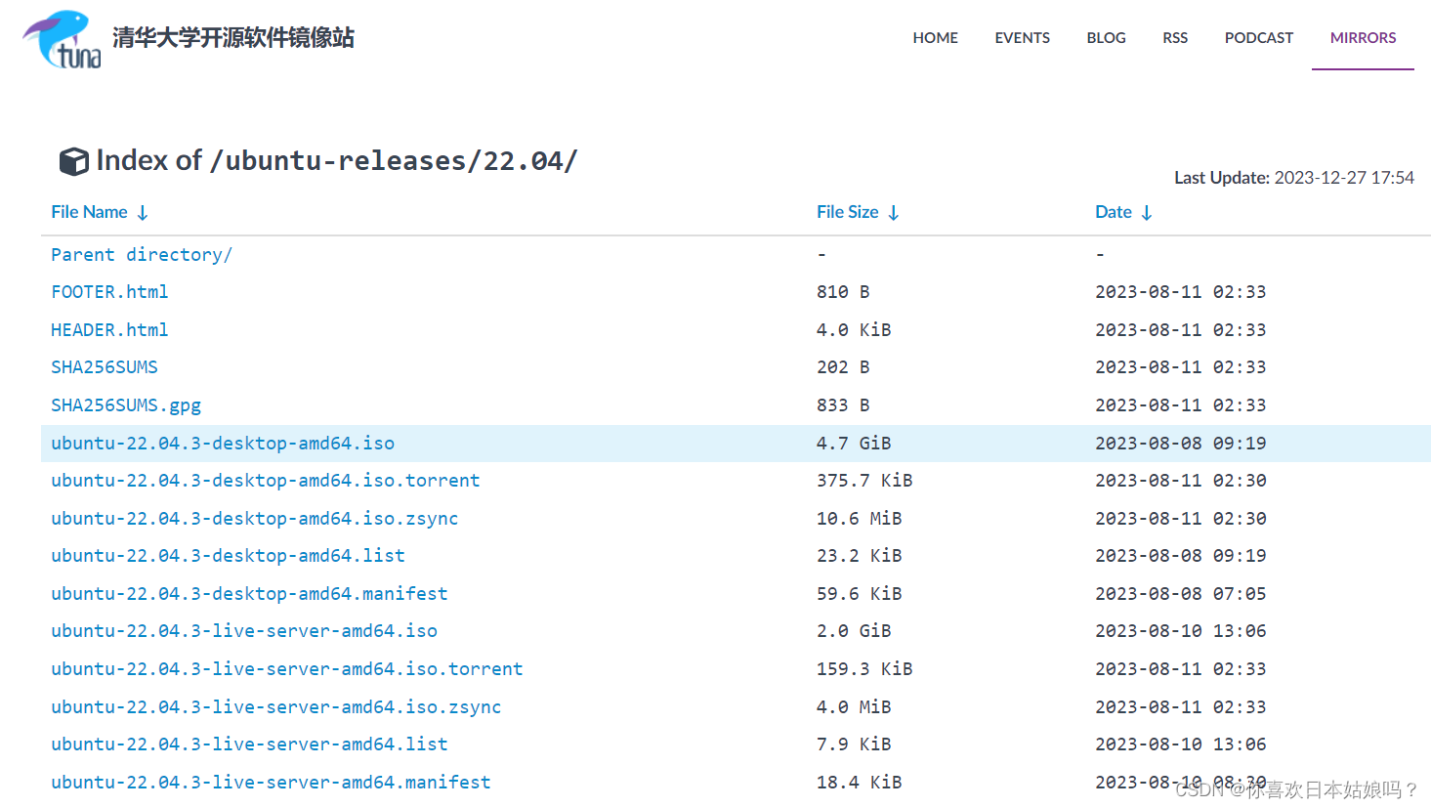Select the MIRRORS tab
1431x808 pixels.
click(1363, 38)
